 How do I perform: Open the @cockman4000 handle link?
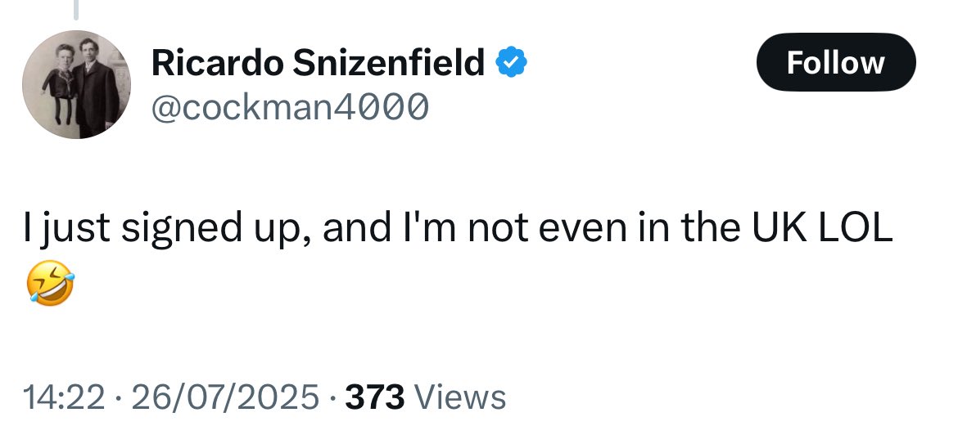click(290, 107)
